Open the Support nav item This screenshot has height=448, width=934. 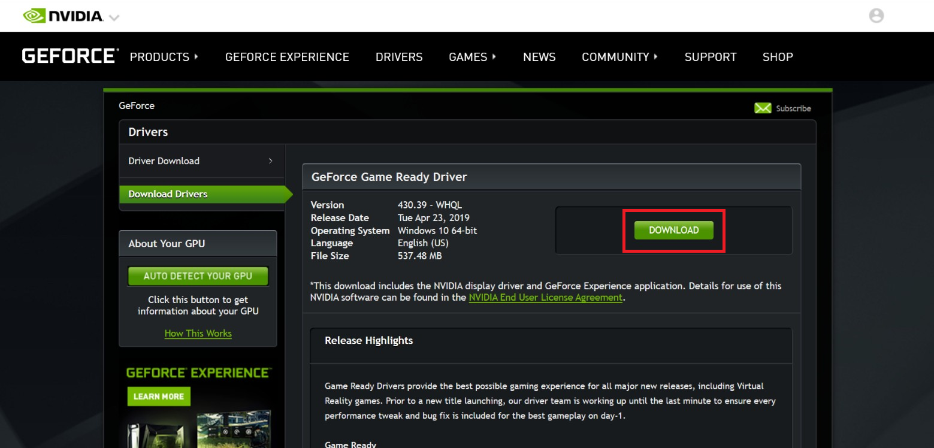tap(711, 57)
